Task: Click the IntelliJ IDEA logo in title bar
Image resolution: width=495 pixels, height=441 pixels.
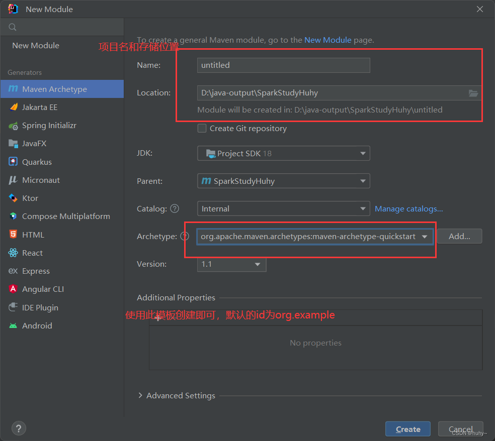Action: 13,9
